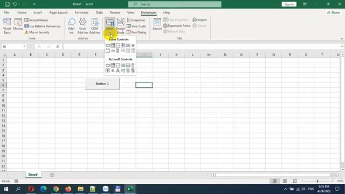Choose the ActiveX Check Box icon
This screenshot has height=194, width=345.
118,65
